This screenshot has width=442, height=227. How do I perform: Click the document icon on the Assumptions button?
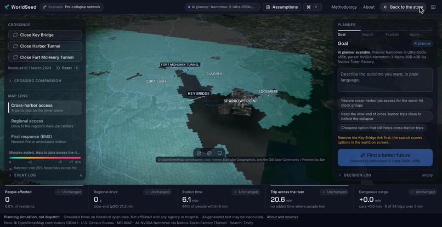pos(268,7)
